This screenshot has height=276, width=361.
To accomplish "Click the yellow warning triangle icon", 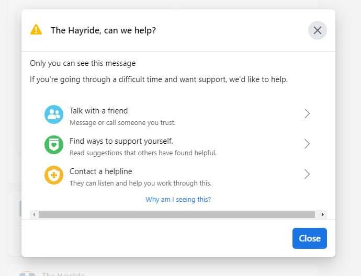I will 36,30.
